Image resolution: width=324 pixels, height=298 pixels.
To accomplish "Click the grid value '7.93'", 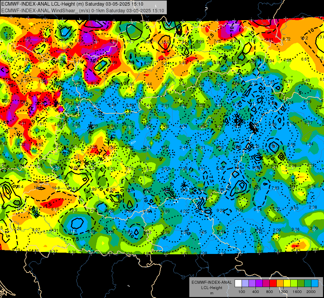I will pos(239,210).
